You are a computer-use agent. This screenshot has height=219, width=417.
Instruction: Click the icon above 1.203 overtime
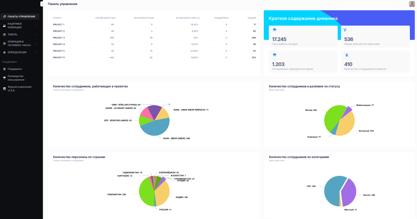pos(274,55)
